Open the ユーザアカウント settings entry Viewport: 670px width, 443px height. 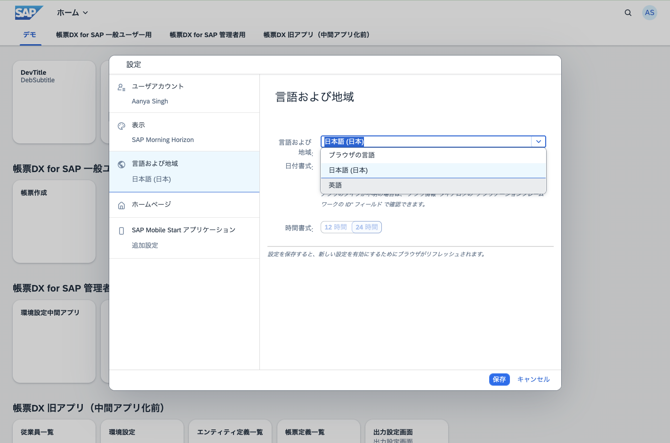(185, 94)
